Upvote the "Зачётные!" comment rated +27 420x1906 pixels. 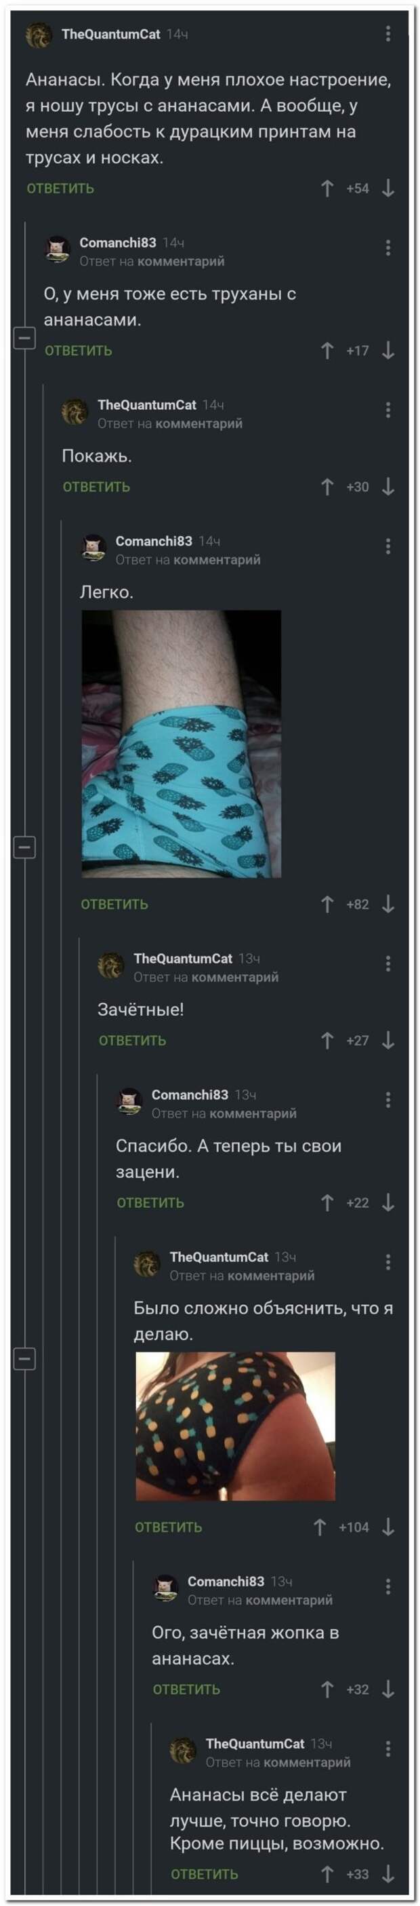[328, 1040]
